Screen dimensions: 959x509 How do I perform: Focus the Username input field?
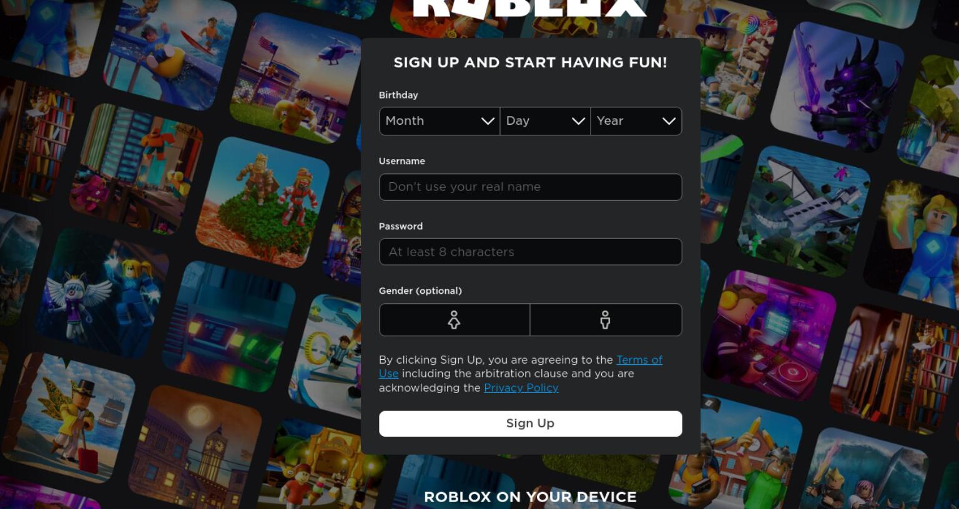coord(530,187)
